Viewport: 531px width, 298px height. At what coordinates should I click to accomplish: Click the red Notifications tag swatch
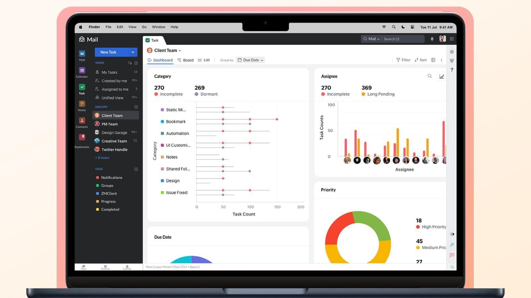click(98, 178)
